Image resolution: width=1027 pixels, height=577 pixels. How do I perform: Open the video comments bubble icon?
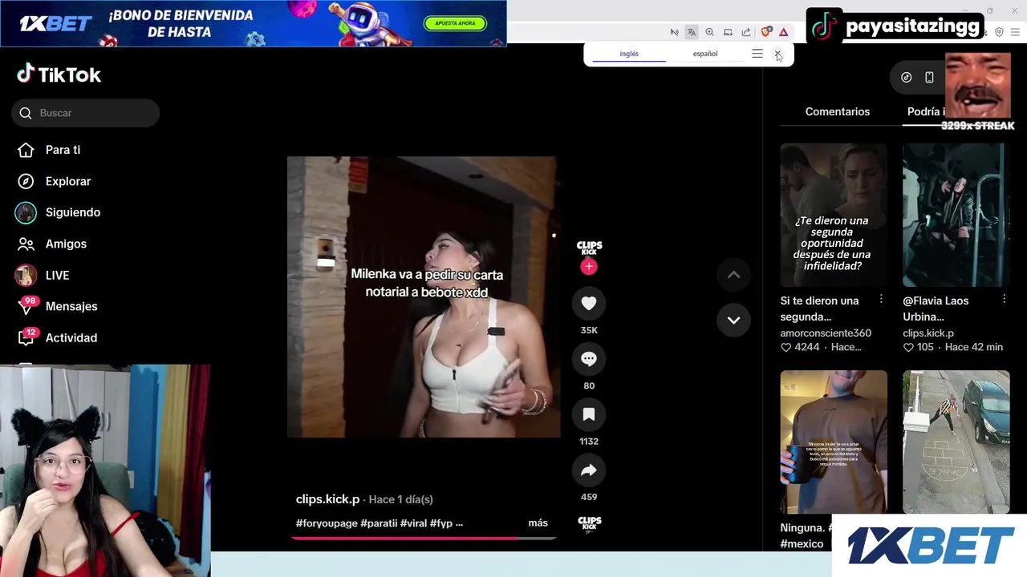[589, 359]
